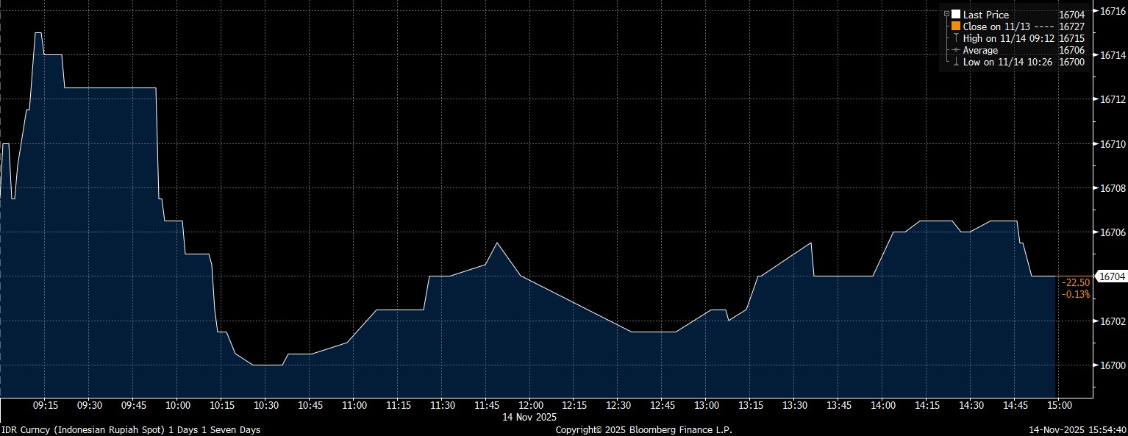Click the 15:00 time axis label
The image size is (1128, 436).
1058,405
